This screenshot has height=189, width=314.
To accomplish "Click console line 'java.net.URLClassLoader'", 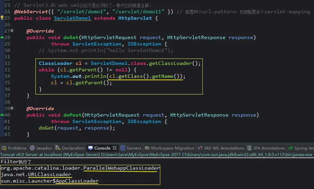I will (36, 174).
